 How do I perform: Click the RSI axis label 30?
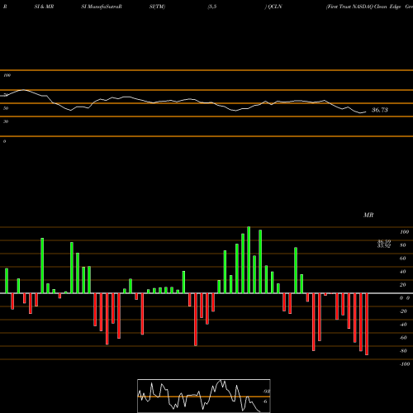[6, 121]
